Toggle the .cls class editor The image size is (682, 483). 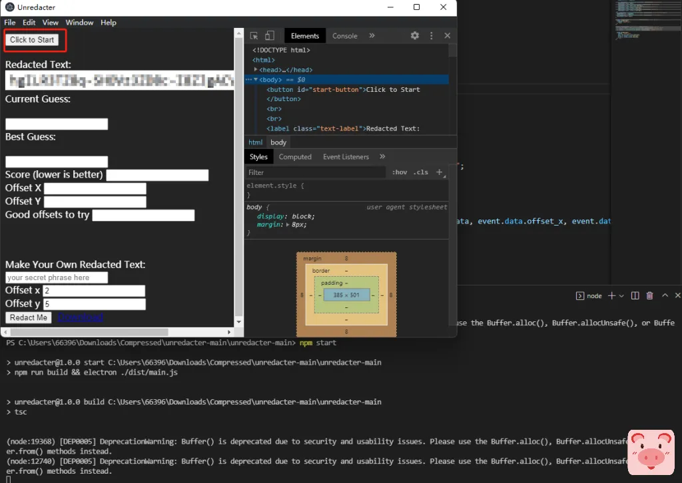pyautogui.click(x=420, y=172)
